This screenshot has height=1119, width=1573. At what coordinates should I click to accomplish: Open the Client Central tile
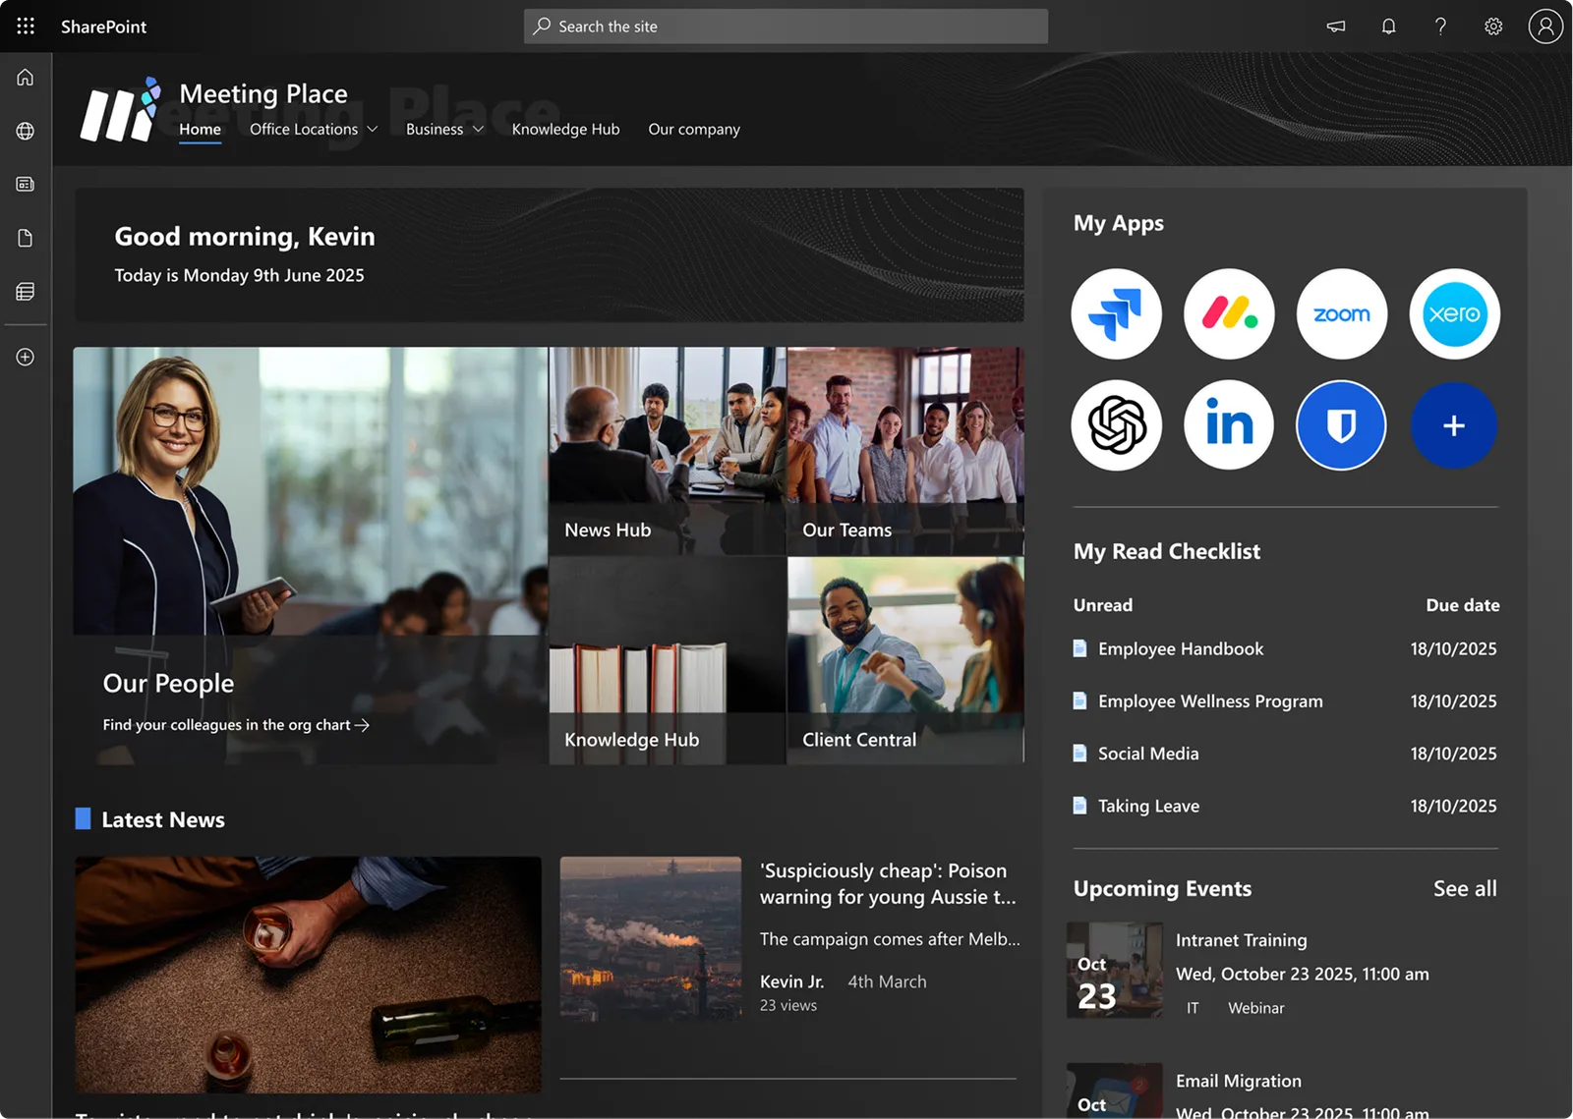[x=905, y=660]
